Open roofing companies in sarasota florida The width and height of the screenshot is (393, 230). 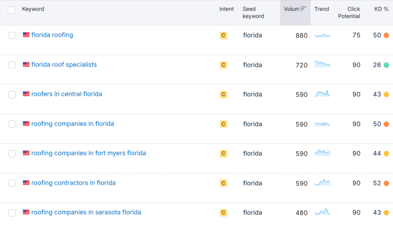tap(86, 212)
